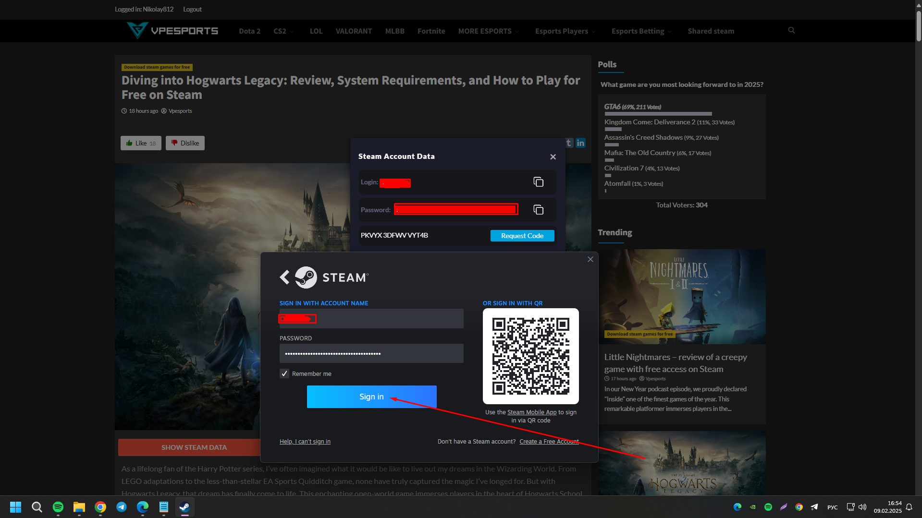Image resolution: width=922 pixels, height=518 pixels.
Task: Open the Little Nightmares review article title
Action: pos(676,363)
